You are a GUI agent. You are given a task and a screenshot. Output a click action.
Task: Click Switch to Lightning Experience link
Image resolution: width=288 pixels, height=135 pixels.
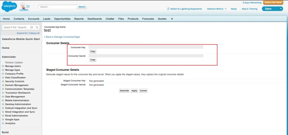186,9
